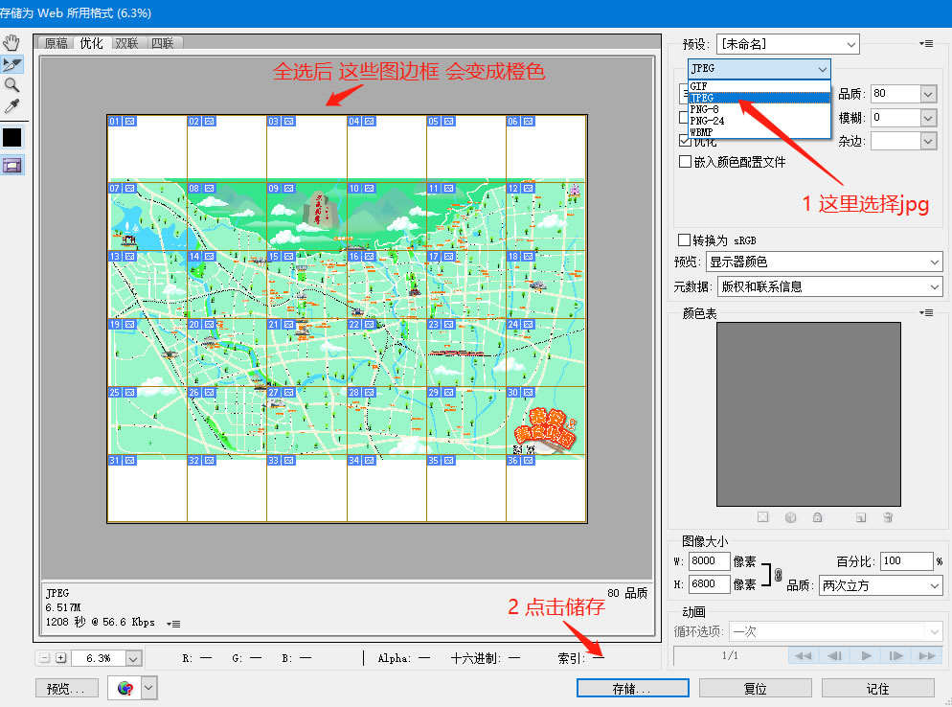Click the map-to-transparent color table icon
The height and width of the screenshot is (707, 952).
[x=762, y=517]
